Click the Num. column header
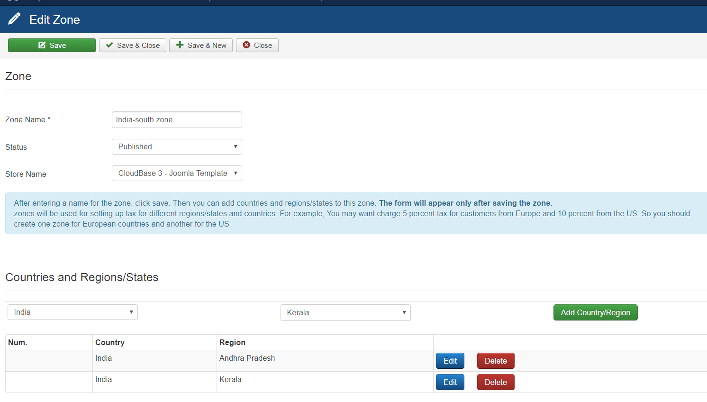 (18, 343)
